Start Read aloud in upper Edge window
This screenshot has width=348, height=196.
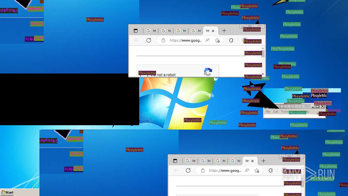(x=207, y=40)
